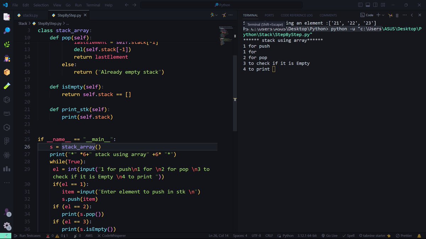Open the Manage gear icon

point(6,226)
